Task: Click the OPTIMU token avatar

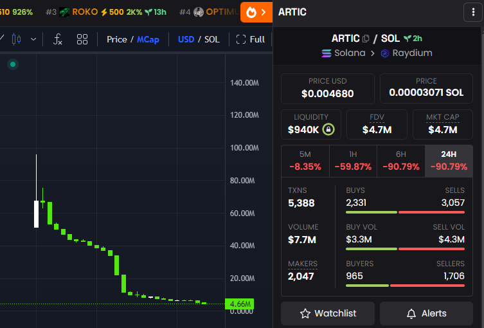Action: tap(199, 12)
